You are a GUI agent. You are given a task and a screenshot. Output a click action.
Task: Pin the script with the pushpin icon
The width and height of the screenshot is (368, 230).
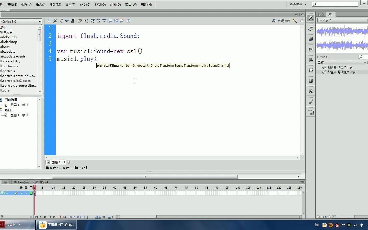pyautogui.click(x=69, y=162)
